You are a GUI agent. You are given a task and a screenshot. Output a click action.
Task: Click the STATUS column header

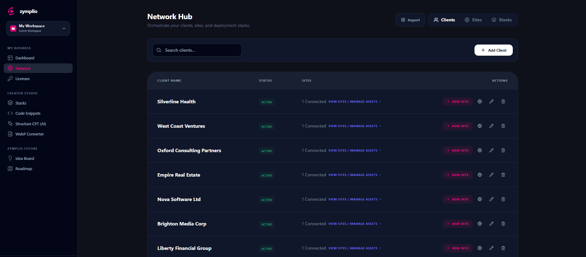tap(265, 80)
